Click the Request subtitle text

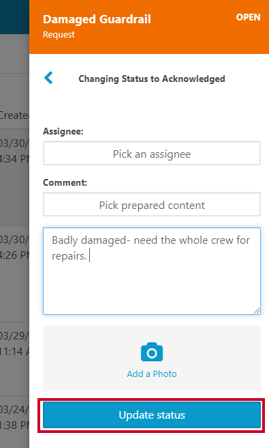click(59, 35)
